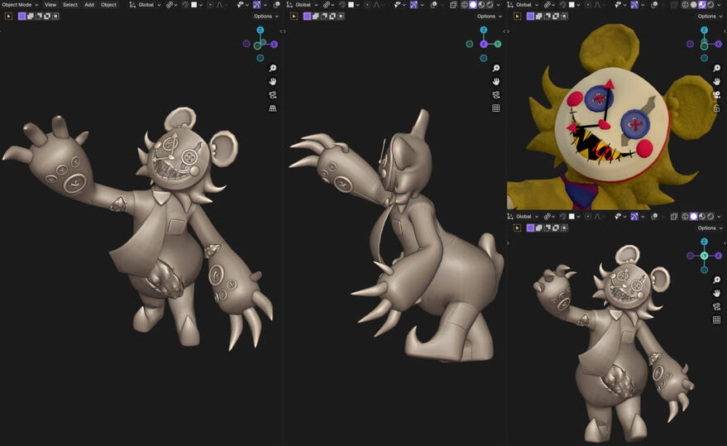
Task: Open the Object Mode dropdown
Action: coord(20,5)
